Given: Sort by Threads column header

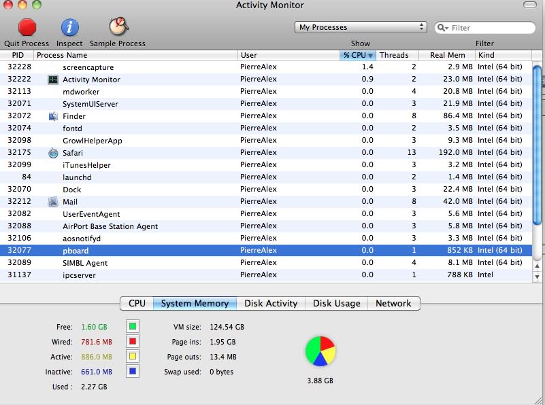Looking at the screenshot, I should [x=397, y=55].
